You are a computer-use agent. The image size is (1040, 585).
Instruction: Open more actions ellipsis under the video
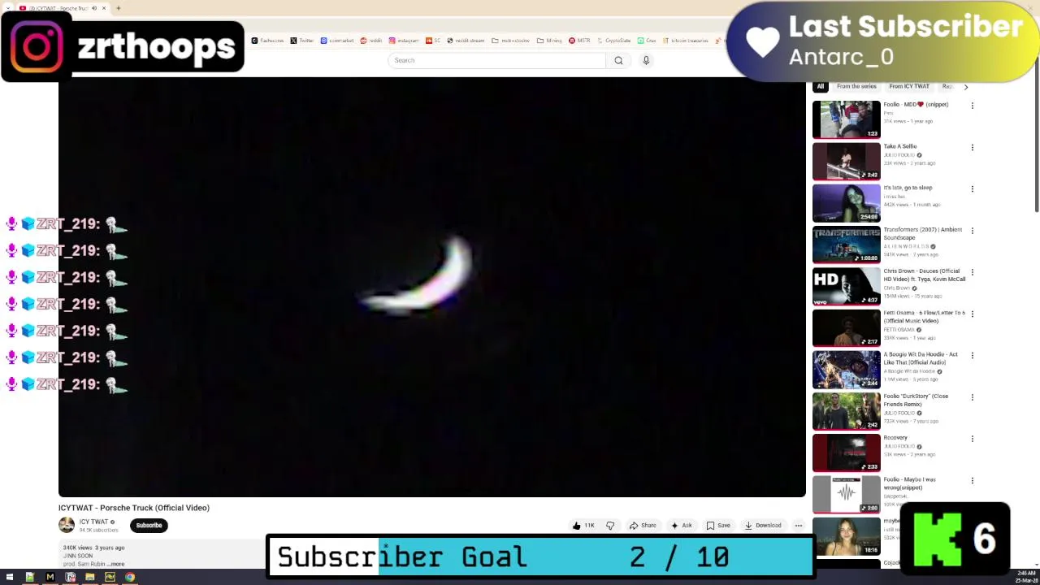(798, 526)
